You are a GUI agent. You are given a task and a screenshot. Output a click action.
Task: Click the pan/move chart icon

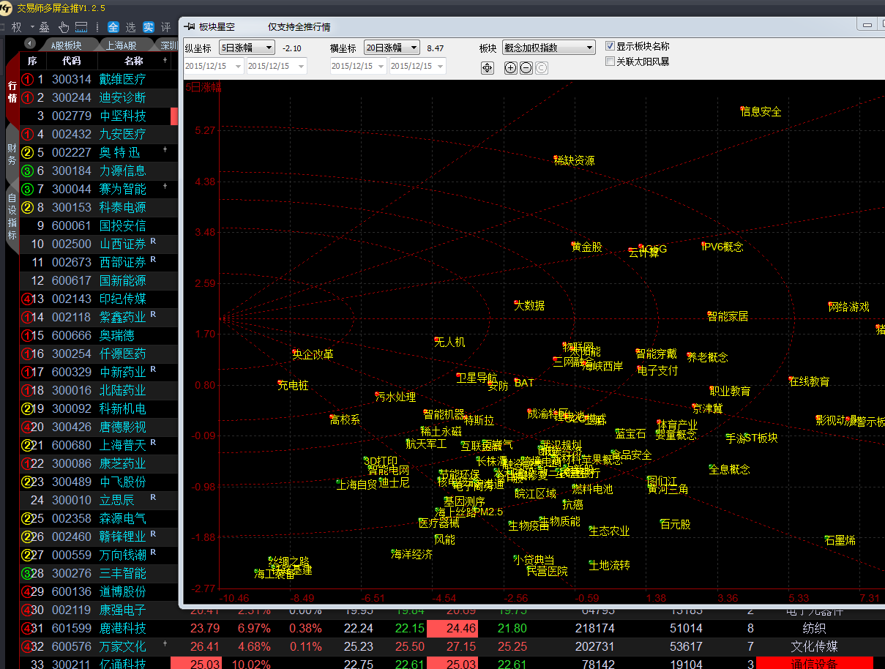click(x=488, y=68)
